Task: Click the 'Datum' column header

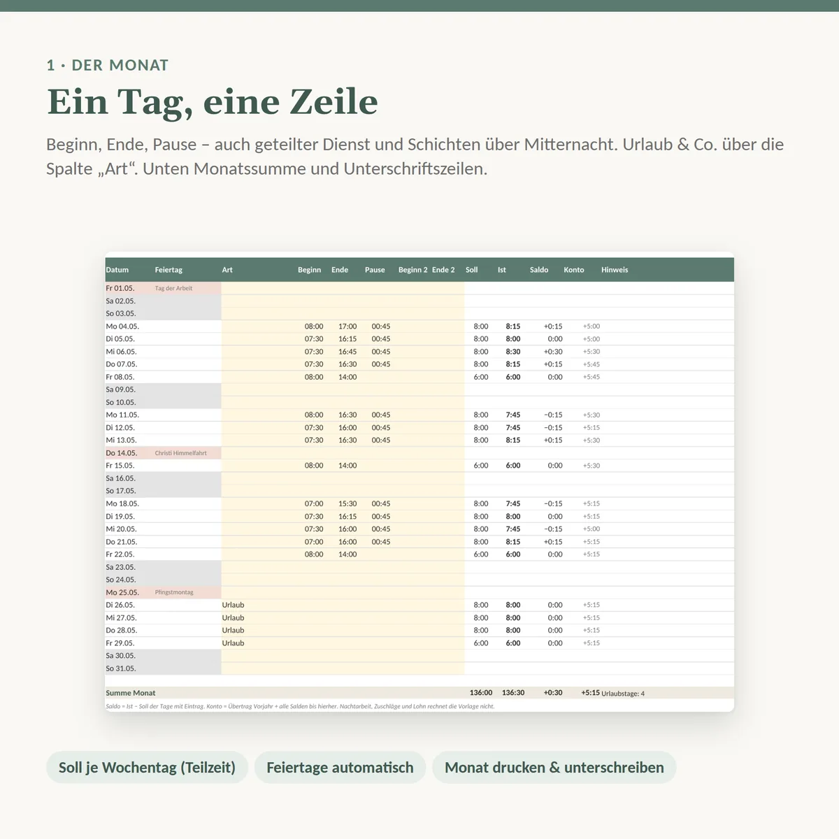Action: point(117,270)
